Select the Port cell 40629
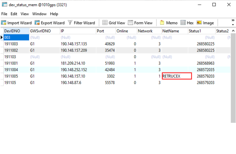Screen dimensions: 236x154 106,44
